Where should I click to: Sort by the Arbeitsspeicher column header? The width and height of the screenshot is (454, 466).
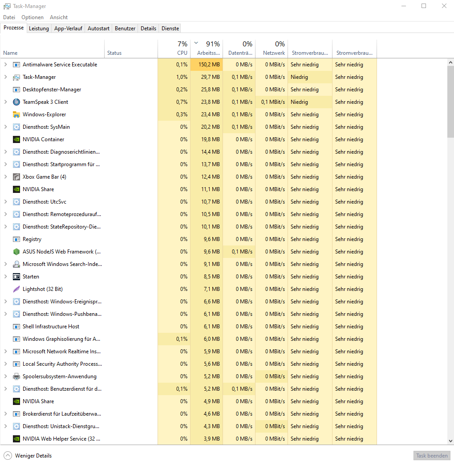point(207,49)
